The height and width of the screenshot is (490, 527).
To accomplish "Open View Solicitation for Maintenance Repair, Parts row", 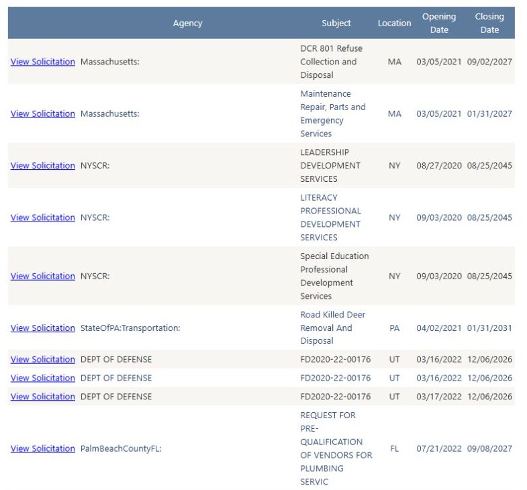I will (x=43, y=114).
